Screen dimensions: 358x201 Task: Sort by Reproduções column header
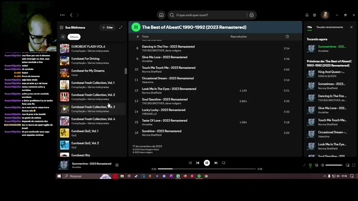[239, 37]
